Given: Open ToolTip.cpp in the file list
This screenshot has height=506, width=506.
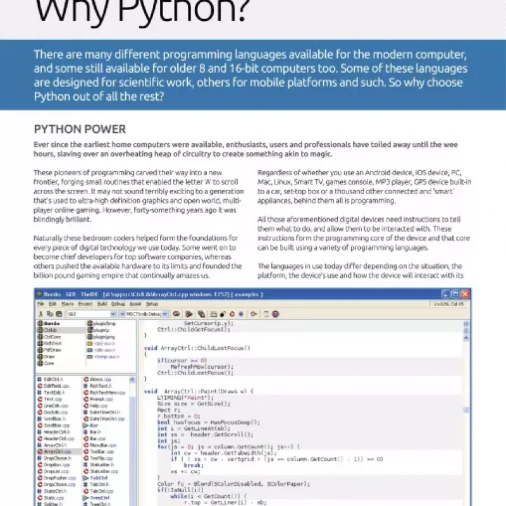Looking at the screenshot, I should pos(99,458).
